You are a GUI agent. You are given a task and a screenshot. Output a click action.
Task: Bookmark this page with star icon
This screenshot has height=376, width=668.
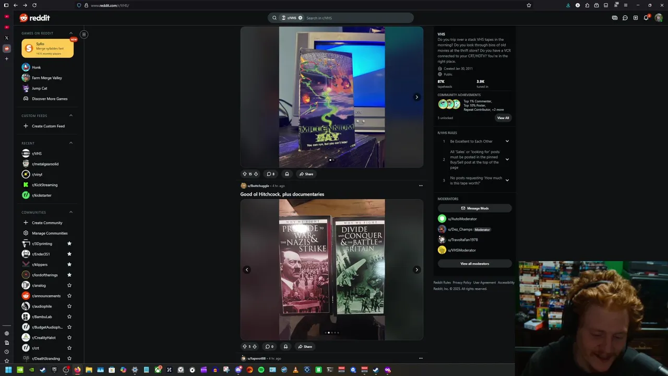coord(529,5)
